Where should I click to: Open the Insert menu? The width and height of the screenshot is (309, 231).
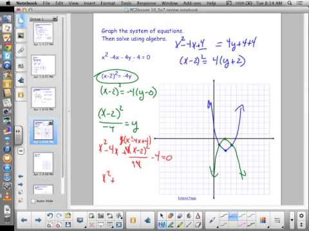coord(89,3)
